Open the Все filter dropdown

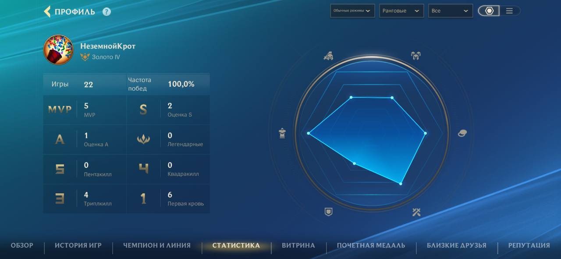451,11
